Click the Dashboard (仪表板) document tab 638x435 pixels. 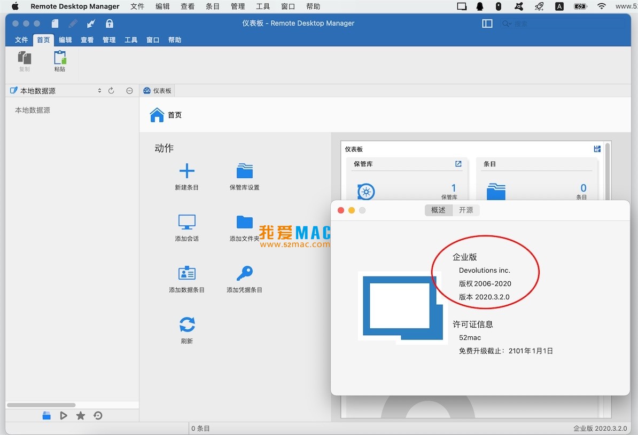[x=157, y=91]
